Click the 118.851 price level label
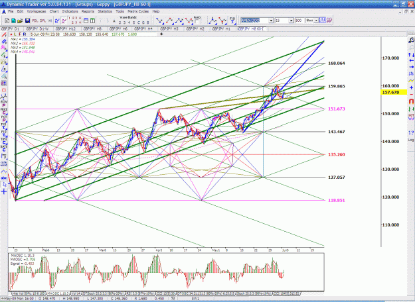 (337, 201)
